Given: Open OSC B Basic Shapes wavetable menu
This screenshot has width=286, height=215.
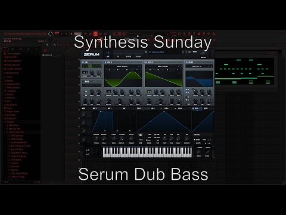Looking at the screenshot, I should click(x=163, y=66).
